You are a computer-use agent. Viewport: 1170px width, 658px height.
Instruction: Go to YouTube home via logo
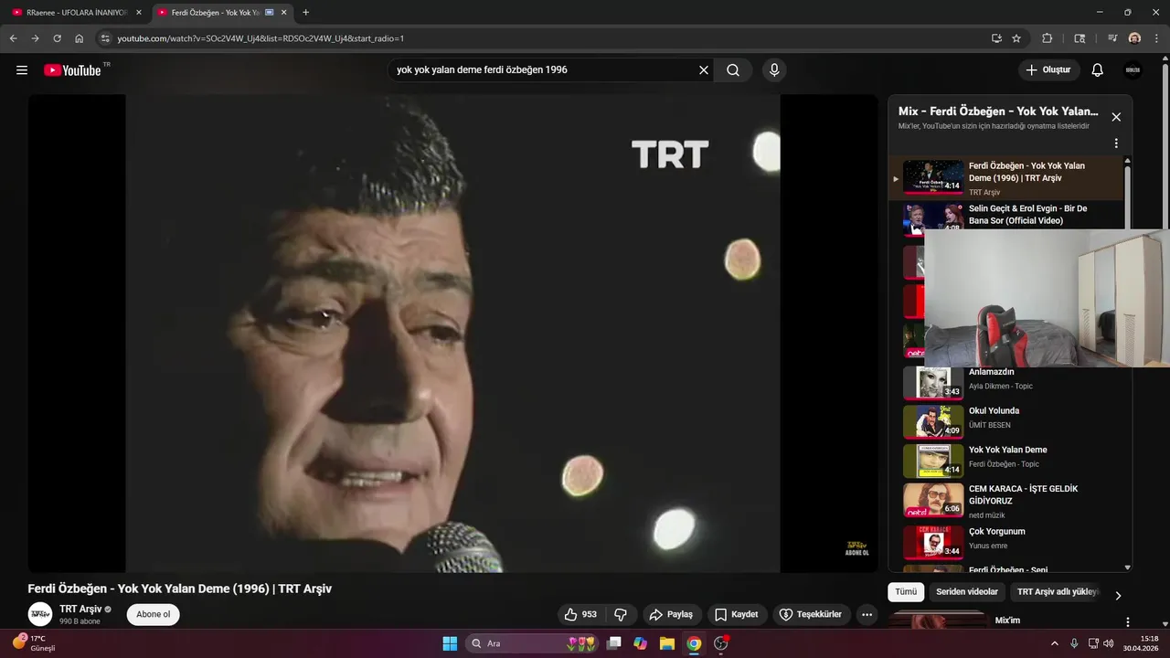pos(72,70)
